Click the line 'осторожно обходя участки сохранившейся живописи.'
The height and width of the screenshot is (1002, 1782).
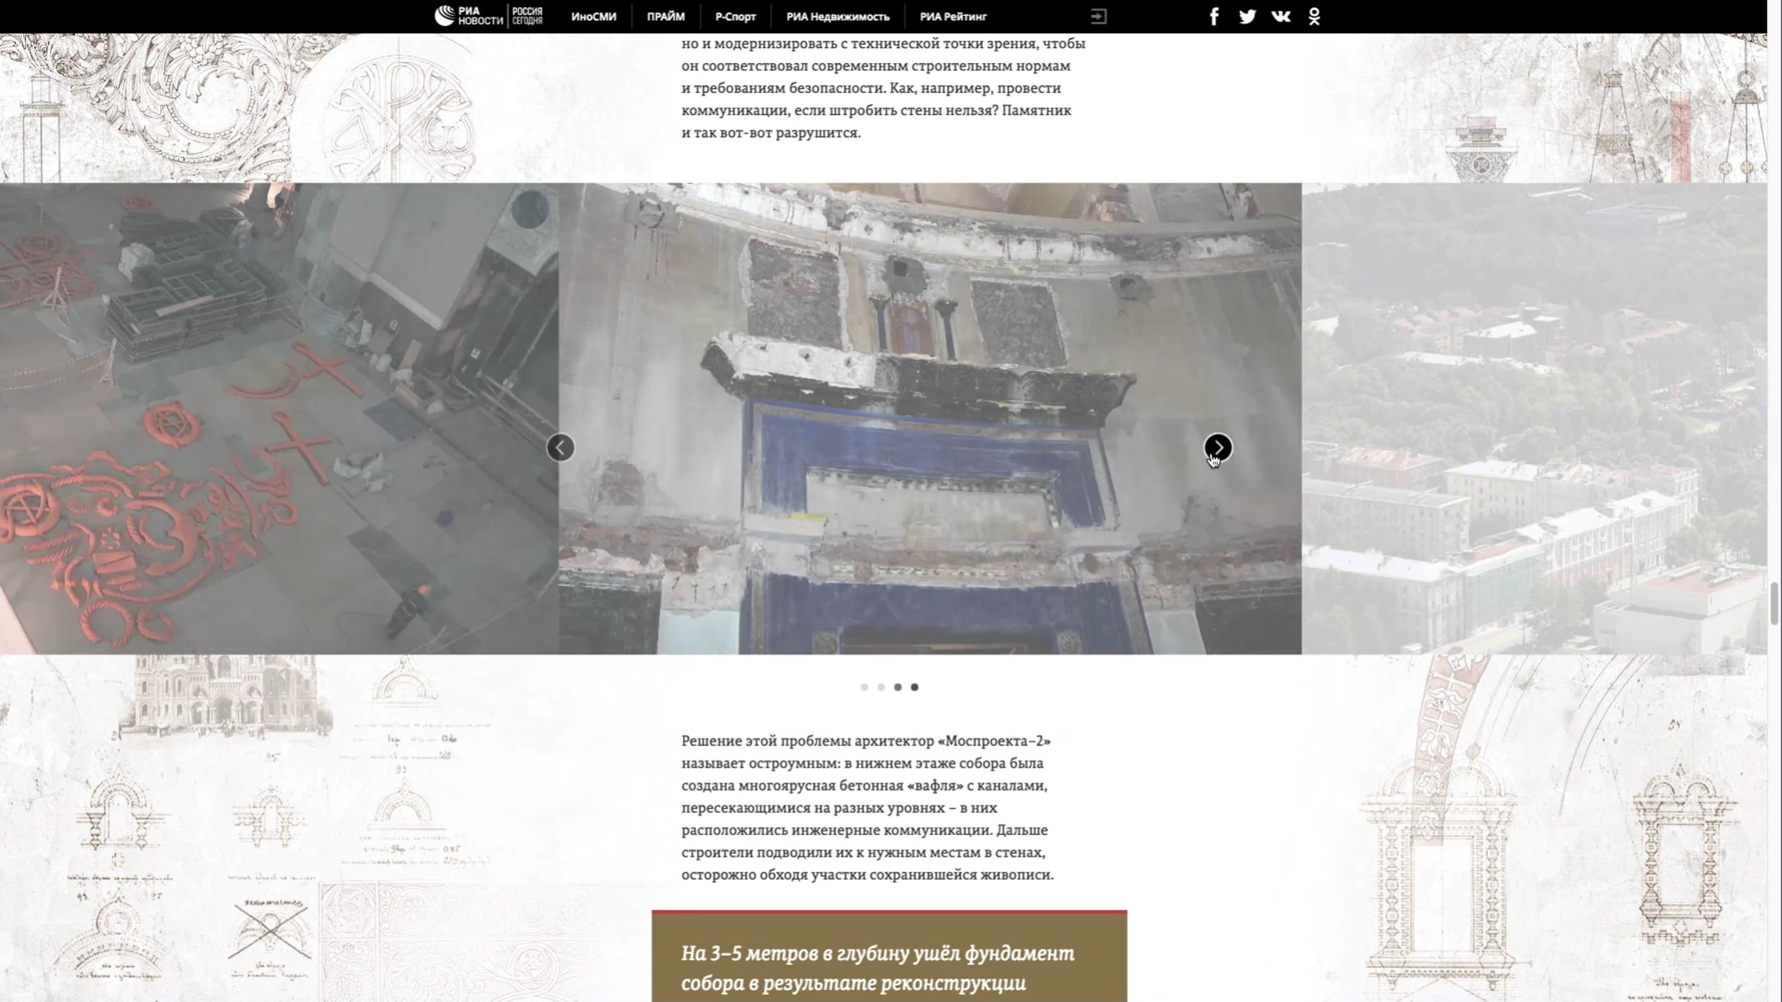coord(867,874)
